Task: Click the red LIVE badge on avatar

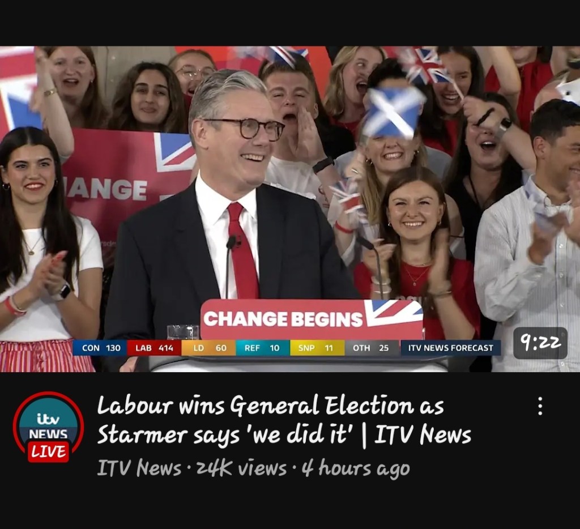Action: click(x=49, y=451)
